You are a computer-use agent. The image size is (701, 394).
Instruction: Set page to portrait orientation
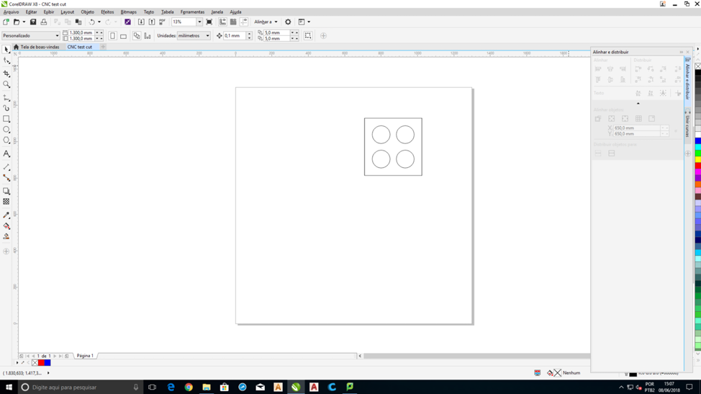click(x=113, y=36)
